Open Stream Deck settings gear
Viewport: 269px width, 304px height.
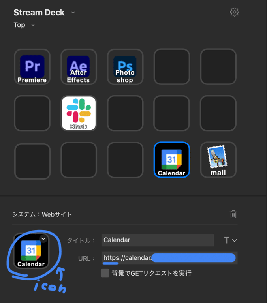point(235,12)
